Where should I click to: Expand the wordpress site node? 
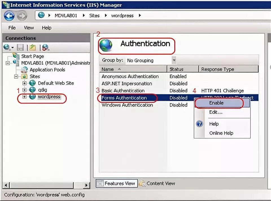[x=24, y=97]
